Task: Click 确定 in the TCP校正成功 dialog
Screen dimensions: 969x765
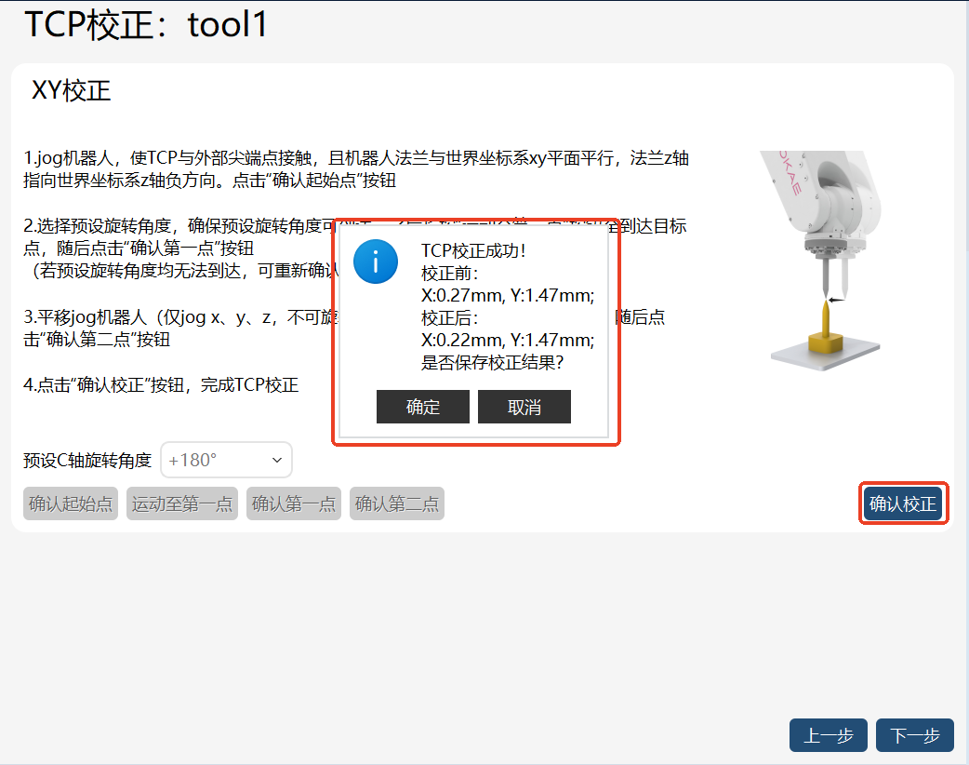Action: [x=423, y=407]
